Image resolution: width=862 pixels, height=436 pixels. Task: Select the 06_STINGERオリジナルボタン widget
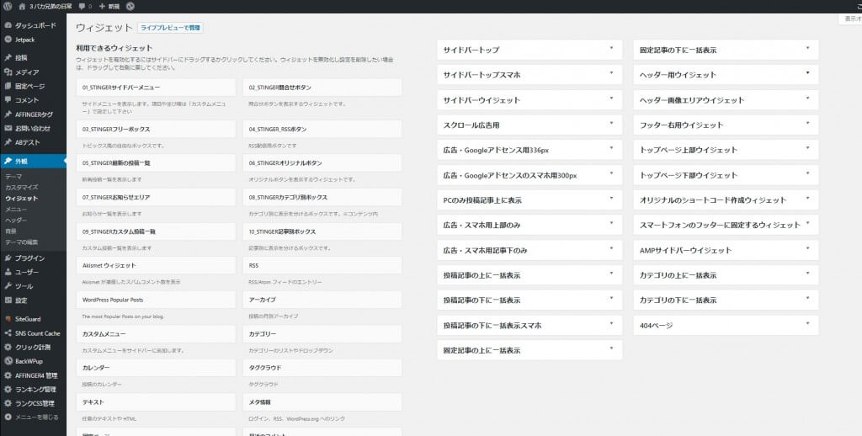pyautogui.click(x=322, y=163)
